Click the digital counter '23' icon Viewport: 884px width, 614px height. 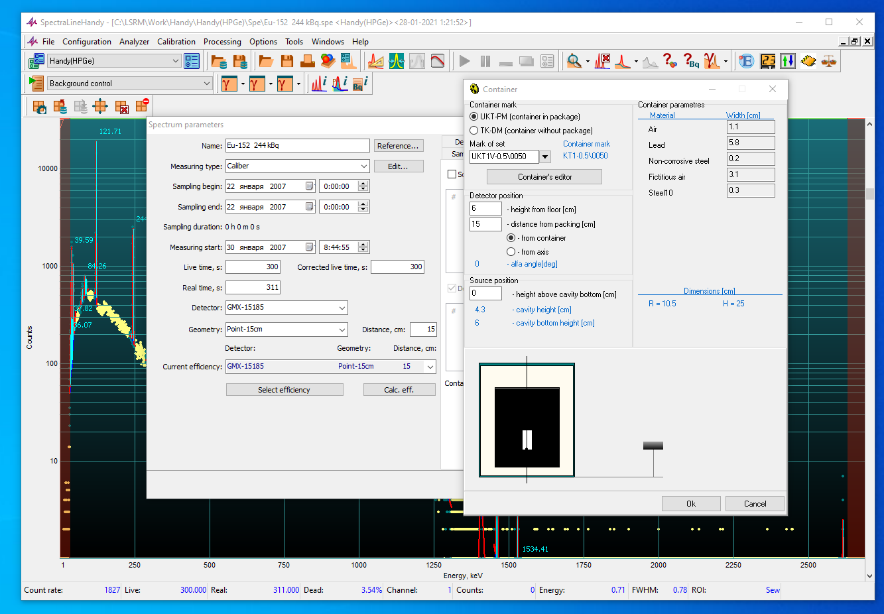[x=767, y=61]
